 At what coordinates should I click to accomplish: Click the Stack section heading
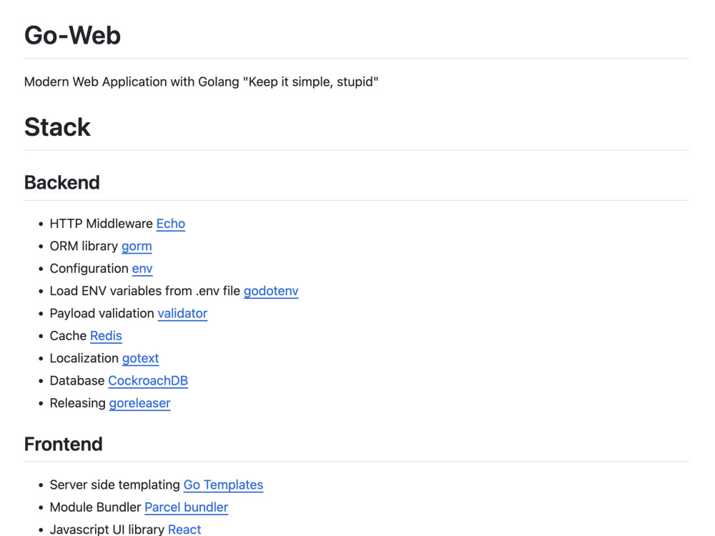(x=57, y=126)
